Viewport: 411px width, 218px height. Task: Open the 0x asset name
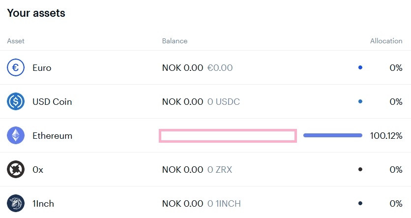38,169
